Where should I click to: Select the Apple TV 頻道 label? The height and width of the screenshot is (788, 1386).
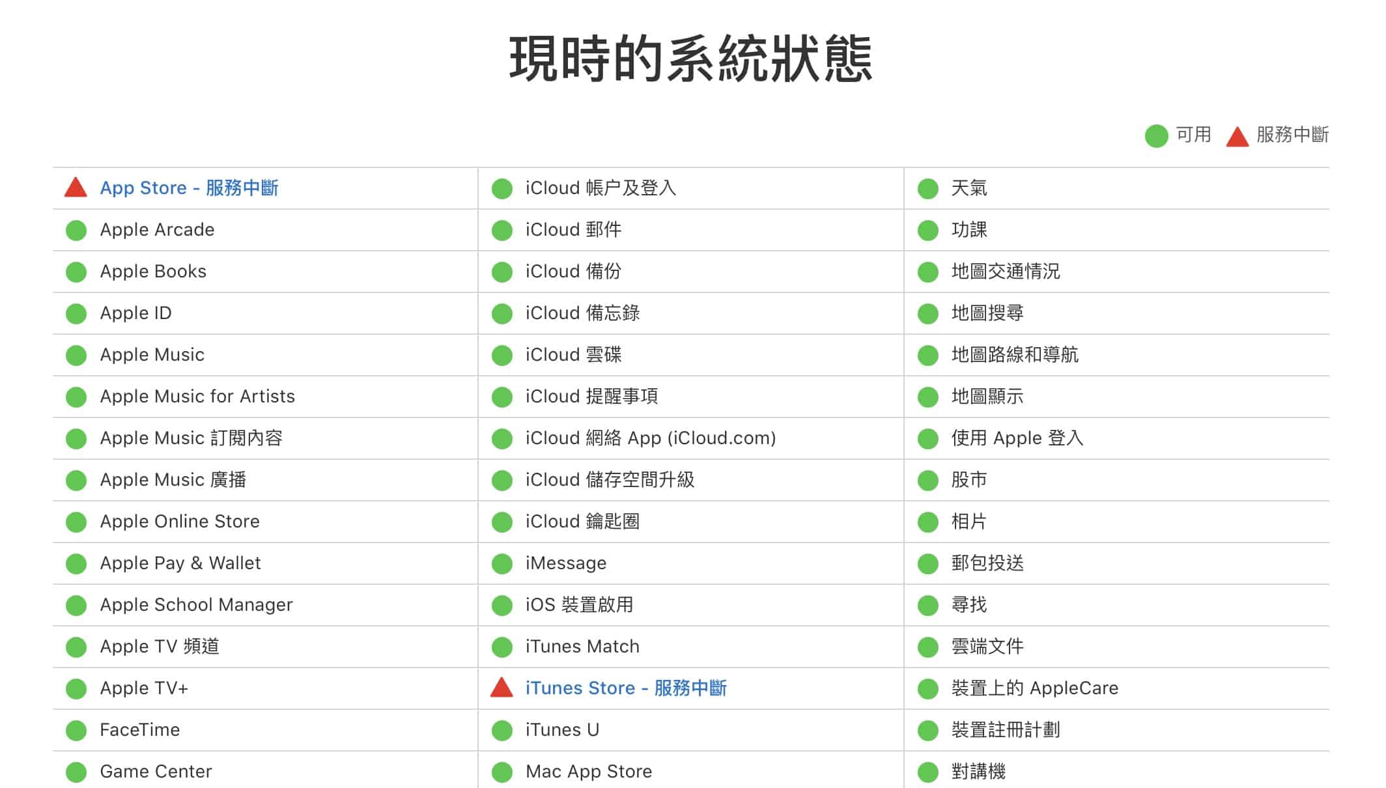(x=160, y=647)
